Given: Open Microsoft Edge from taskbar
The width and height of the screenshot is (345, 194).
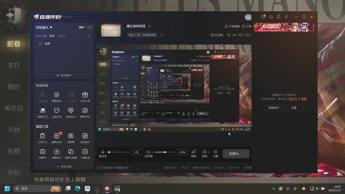Looking at the screenshot, I should click(x=78, y=189).
